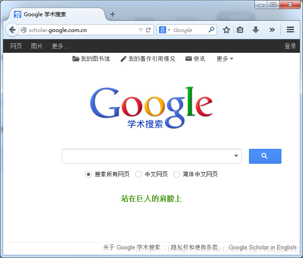Open 我的图书馆 library link
Viewport: 303px width, 258px height.
91,59
